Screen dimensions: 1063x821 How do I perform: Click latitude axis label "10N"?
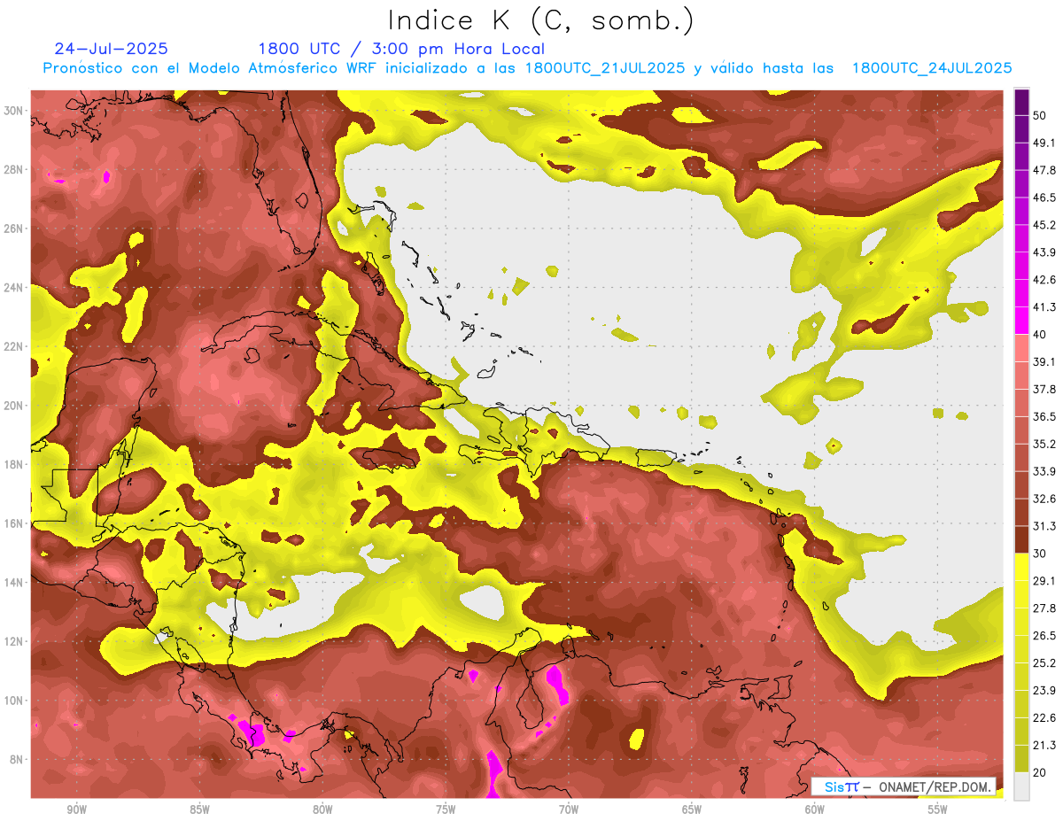pyautogui.click(x=14, y=701)
